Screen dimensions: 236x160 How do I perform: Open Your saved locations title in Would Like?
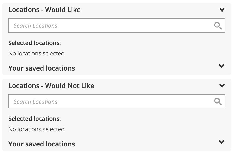[x=42, y=68]
